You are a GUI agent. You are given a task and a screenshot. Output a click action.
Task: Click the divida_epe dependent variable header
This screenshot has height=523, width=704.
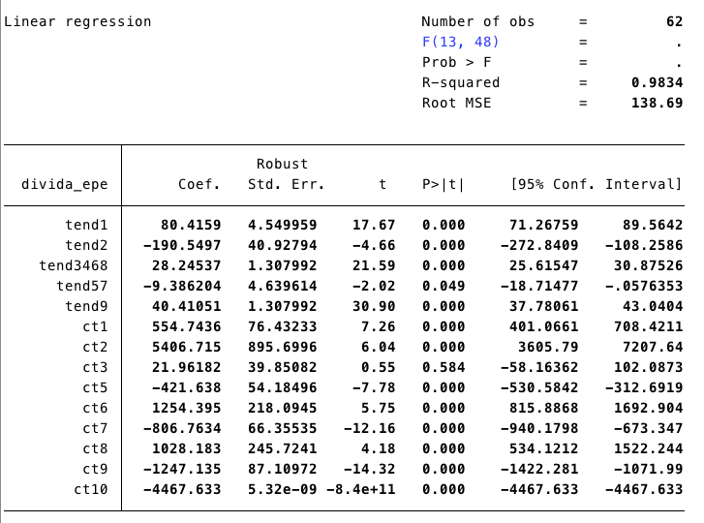pyautogui.click(x=61, y=184)
